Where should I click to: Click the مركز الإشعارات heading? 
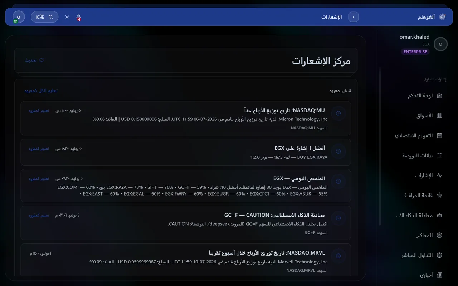pyautogui.click(x=321, y=60)
